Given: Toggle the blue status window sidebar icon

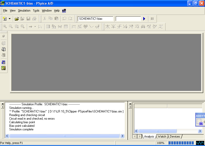Looking at the screenshot, I should (x=4, y=62).
